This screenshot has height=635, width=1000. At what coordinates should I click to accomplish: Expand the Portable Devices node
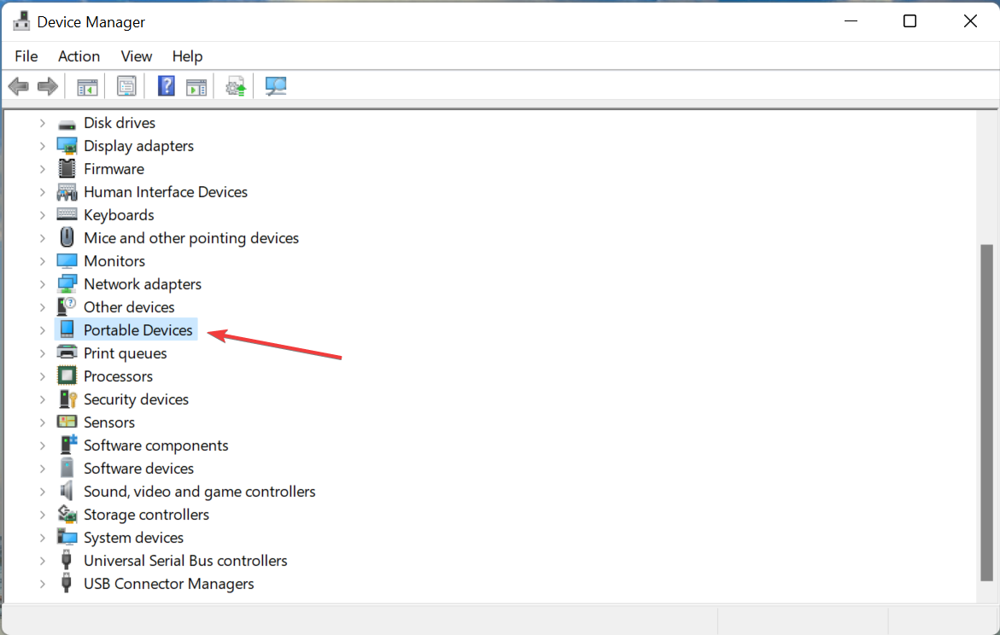42,330
